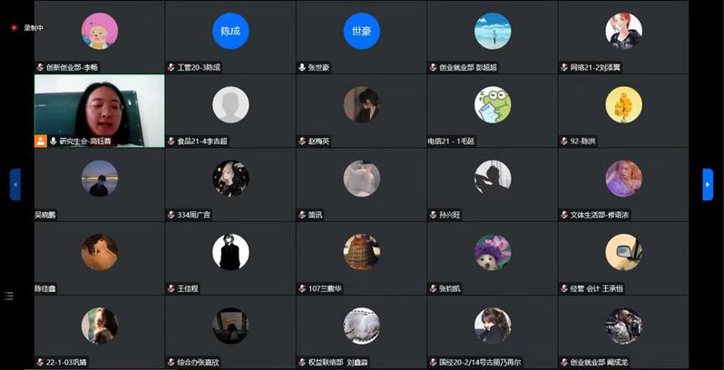Go to the previous page of participants
724x370 pixels.
pos(15,184)
